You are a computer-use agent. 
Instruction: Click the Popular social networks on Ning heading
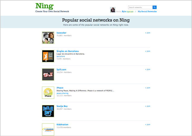(96, 20)
